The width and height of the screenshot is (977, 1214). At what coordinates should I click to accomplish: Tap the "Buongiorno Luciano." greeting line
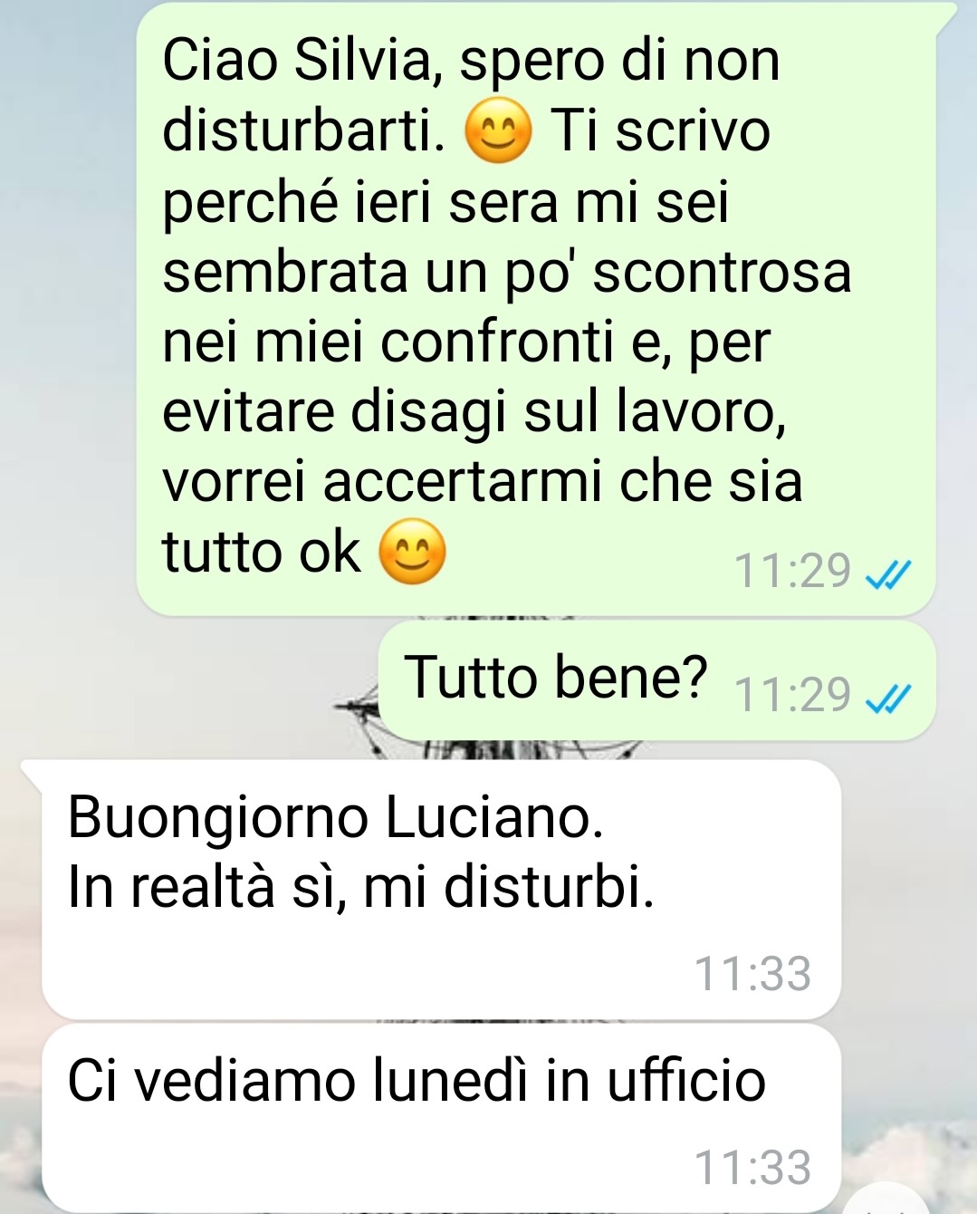(x=336, y=817)
